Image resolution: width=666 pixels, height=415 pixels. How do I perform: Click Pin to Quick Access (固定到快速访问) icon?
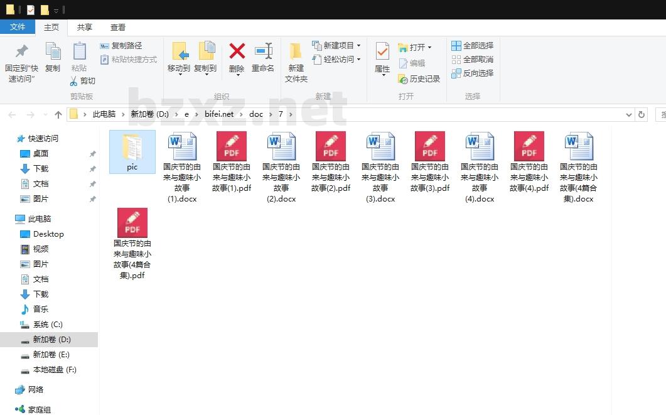click(22, 51)
